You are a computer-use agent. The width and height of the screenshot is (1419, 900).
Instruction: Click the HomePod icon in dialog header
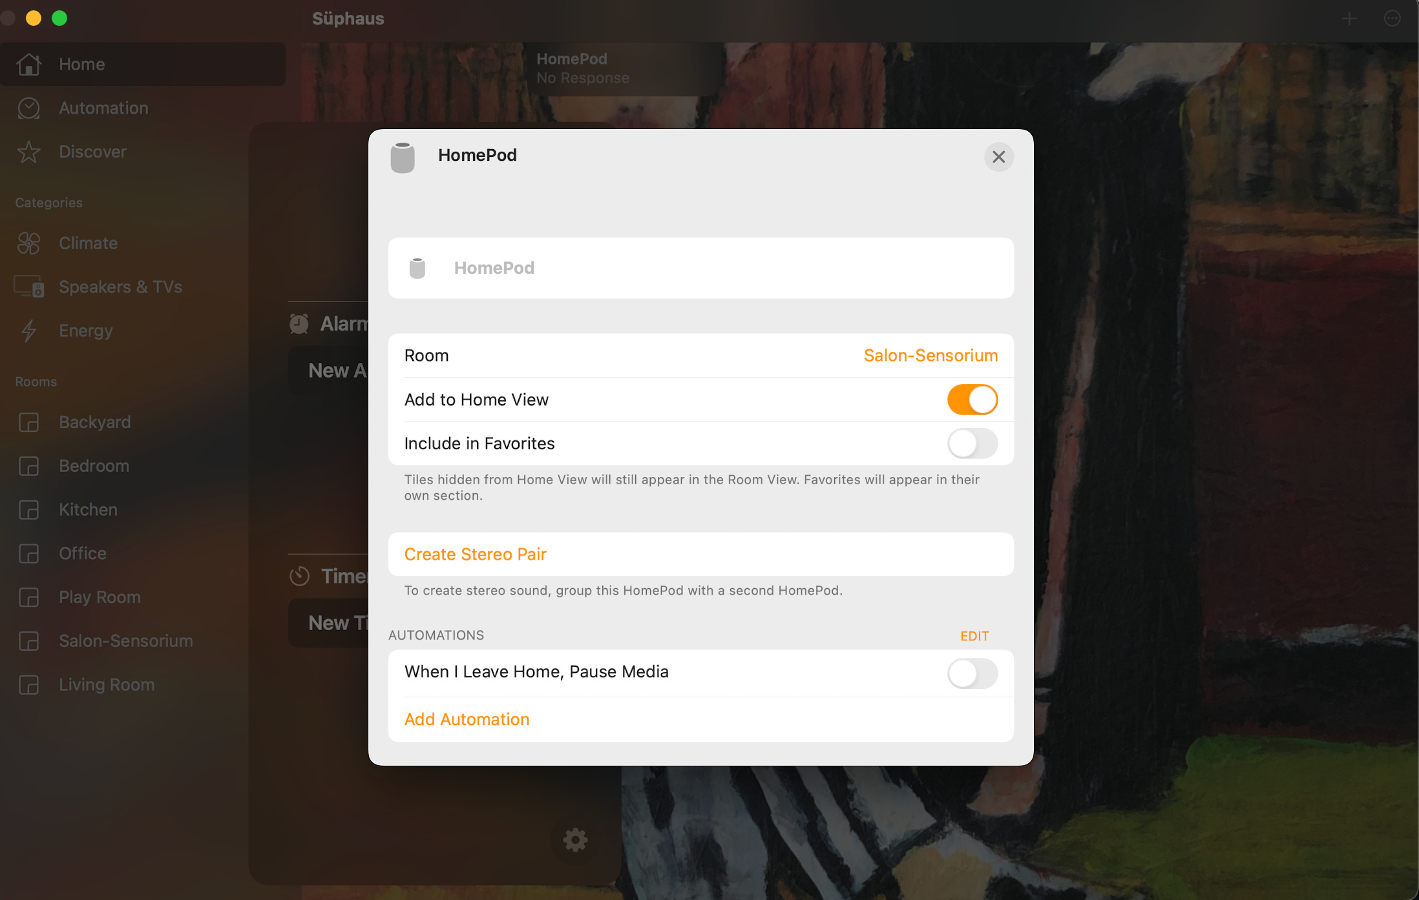[x=403, y=158]
